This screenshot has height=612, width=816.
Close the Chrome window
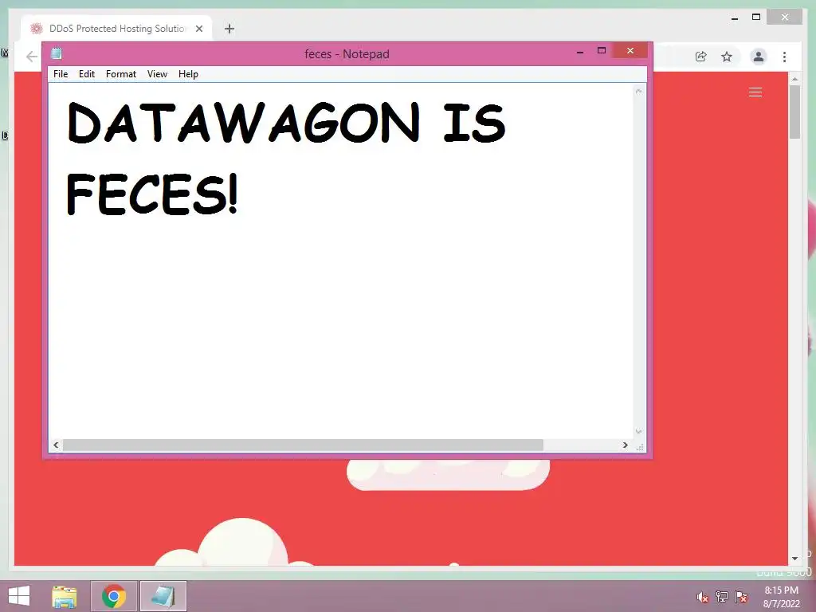pyautogui.click(x=785, y=18)
